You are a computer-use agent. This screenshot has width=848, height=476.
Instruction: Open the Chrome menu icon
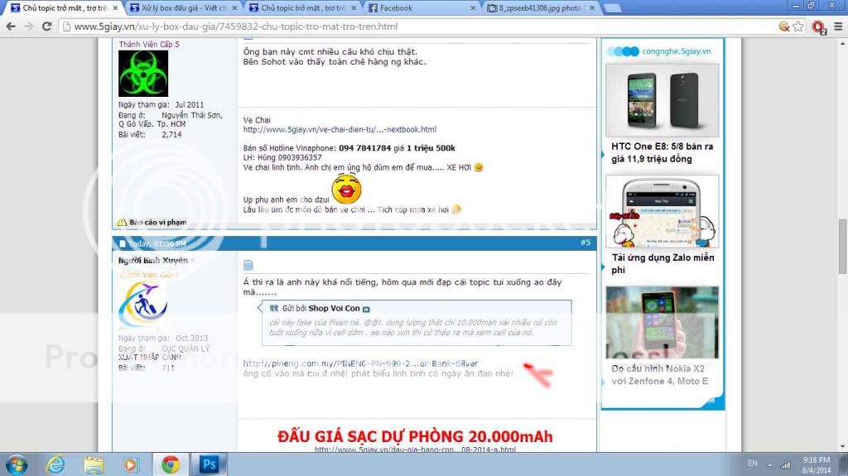coord(837,26)
